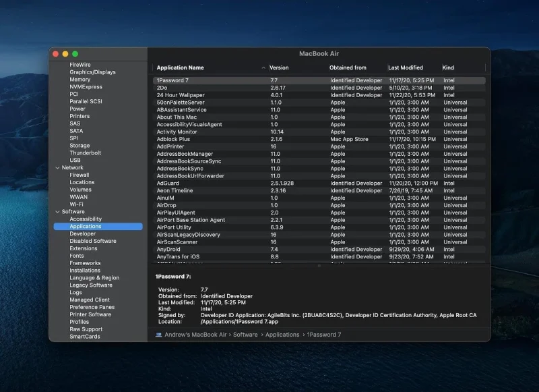The image size is (539, 392).
Task: Select the Adblock Plus application row
Action: click(x=319, y=139)
